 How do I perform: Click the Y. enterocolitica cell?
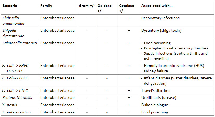[16, 112]
